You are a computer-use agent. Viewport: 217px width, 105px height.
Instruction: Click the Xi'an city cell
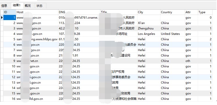point(149,23)
